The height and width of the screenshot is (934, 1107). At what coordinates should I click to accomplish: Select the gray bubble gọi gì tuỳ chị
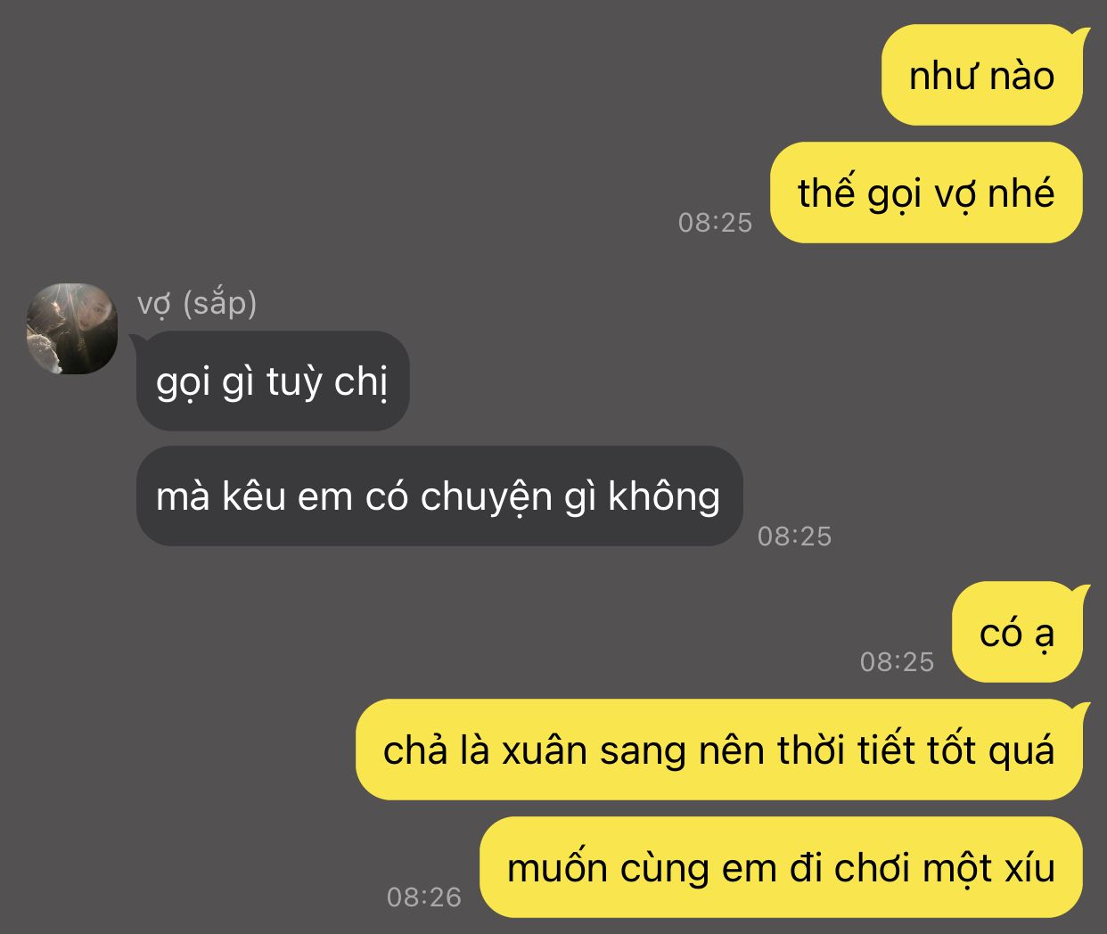273,381
